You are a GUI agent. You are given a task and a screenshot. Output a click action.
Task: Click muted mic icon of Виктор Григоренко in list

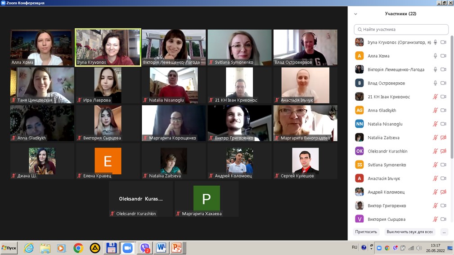[x=435, y=206]
